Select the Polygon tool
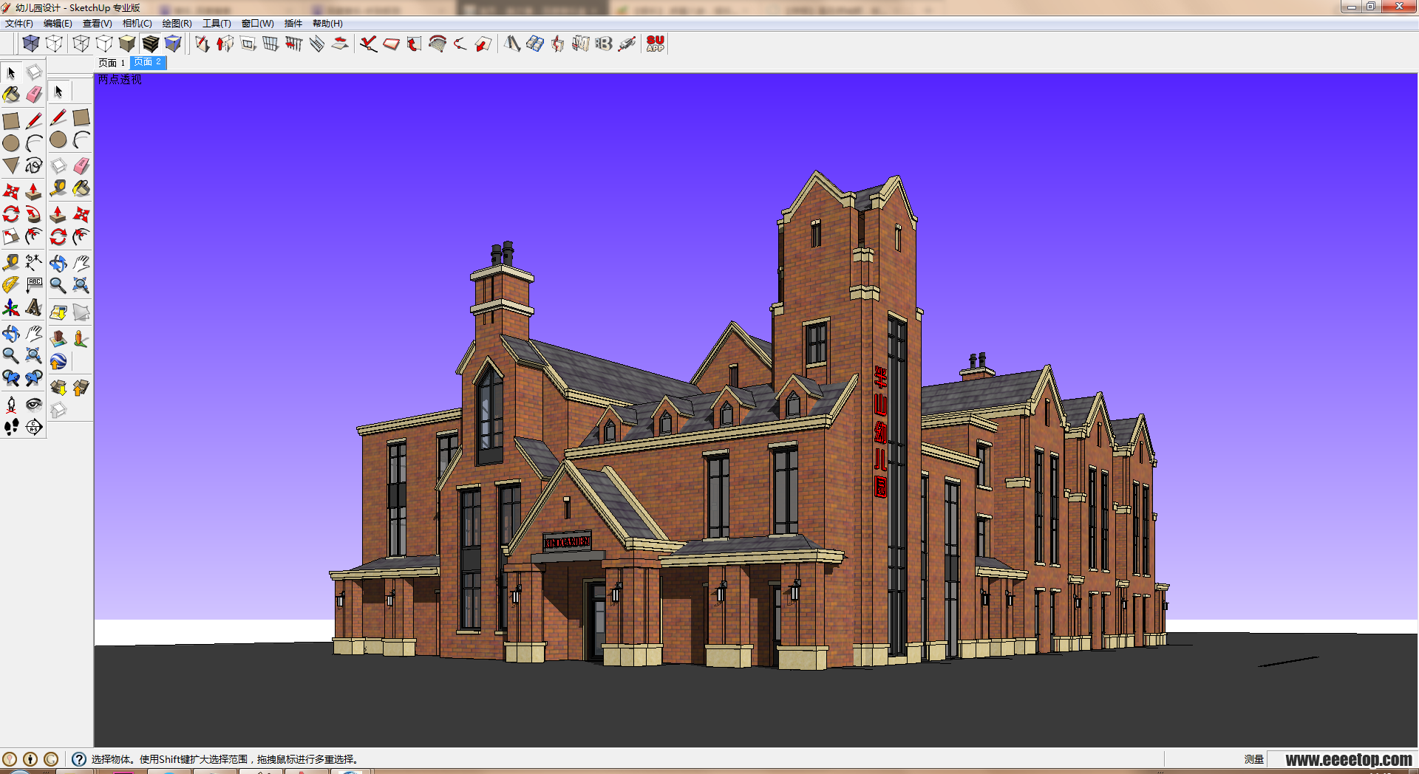 11,166
